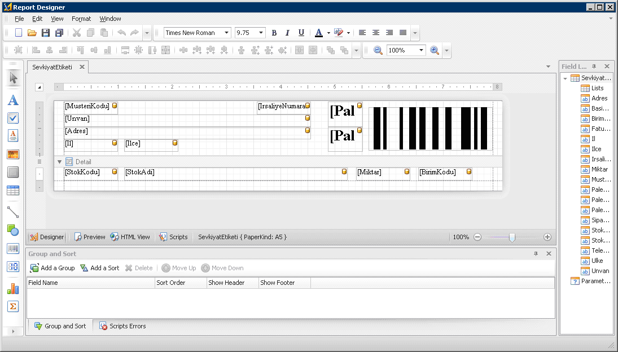
Task: Select the barcode control in the report
Action: 431,129
